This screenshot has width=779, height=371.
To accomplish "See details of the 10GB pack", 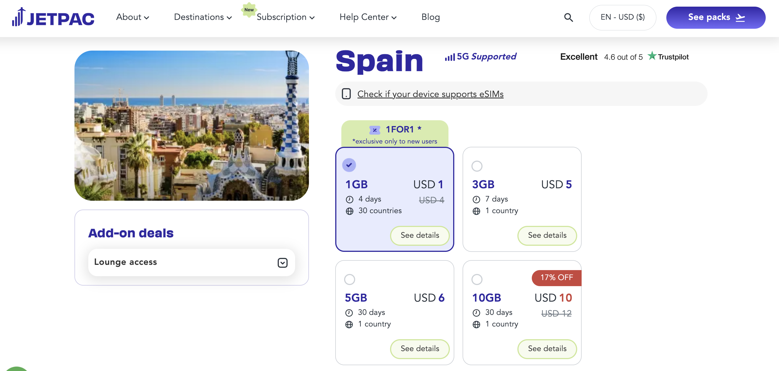I will pyautogui.click(x=547, y=349).
